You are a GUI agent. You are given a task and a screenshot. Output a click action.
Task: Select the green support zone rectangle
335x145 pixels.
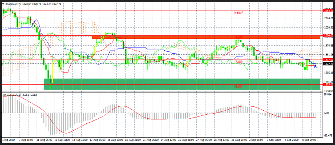tap(182, 84)
